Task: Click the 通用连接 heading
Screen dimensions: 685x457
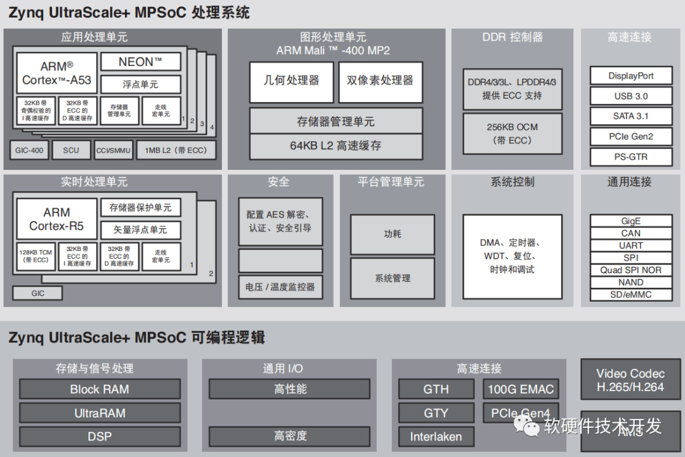Action: [x=630, y=182]
